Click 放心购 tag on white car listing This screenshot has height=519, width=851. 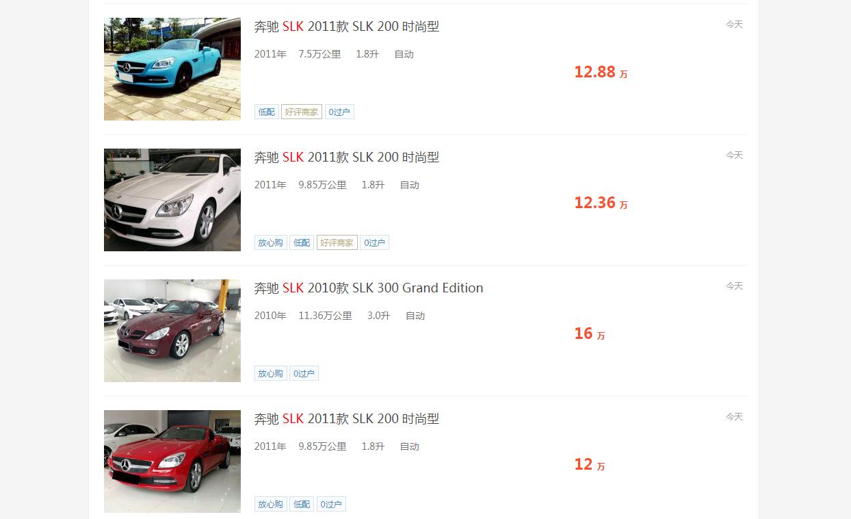[271, 242]
